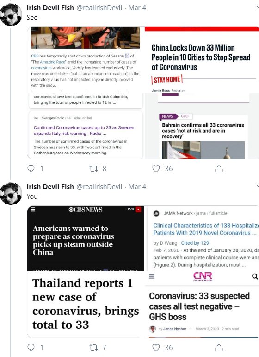
Task: Share the "See" tweet
Action: tap(219, 168)
